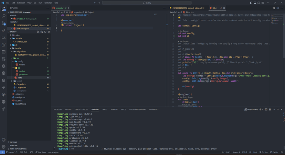Maximize the panel using the chevron-up button
285x155 pixels.
[278, 109]
